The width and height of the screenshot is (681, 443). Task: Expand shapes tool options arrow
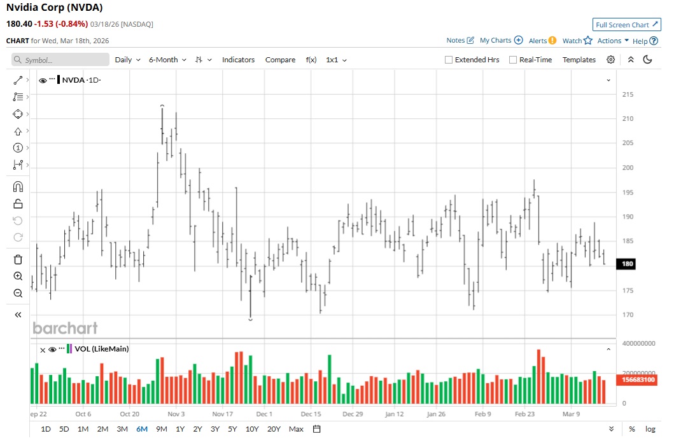(27, 114)
